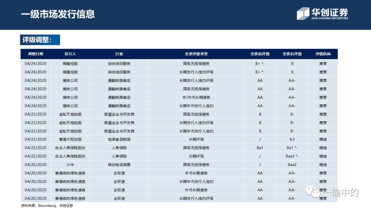The width and height of the screenshot is (371, 209).
Task: Click the 外币长期债务 rating type cell
Action: click(196, 190)
